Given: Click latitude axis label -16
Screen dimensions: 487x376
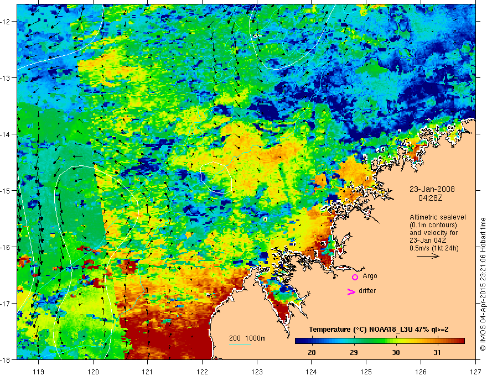Looking at the screenshot, I should point(6,247).
